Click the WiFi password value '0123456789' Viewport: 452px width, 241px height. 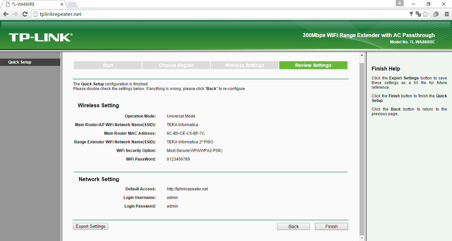tap(178, 159)
